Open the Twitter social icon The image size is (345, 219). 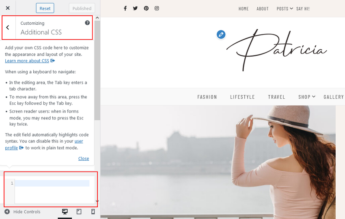[135, 9]
